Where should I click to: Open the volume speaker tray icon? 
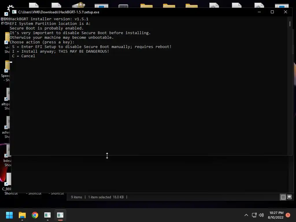tap(261, 215)
